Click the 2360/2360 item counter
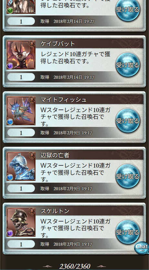149x270 pixels. (x=75, y=266)
